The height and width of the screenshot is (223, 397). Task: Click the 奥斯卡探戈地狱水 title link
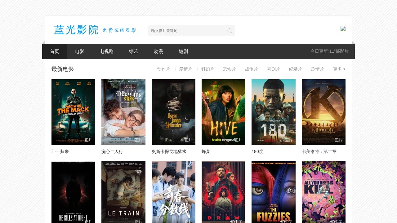169,151
